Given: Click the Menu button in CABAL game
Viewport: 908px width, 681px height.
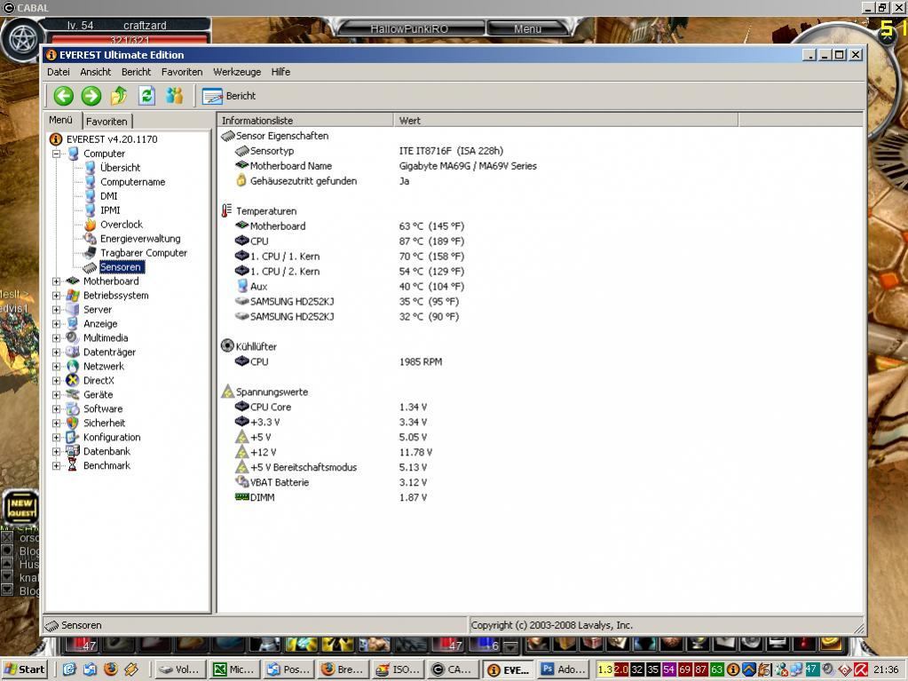Looking at the screenshot, I should point(527,28).
